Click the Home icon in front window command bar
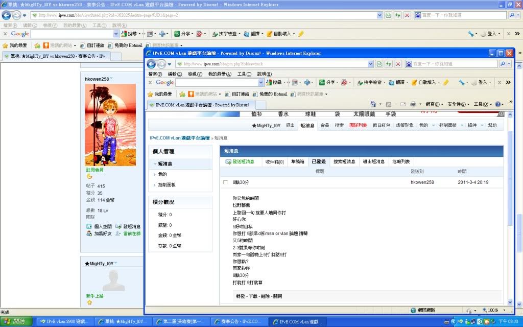The width and height of the screenshot is (523, 327). 373,104
